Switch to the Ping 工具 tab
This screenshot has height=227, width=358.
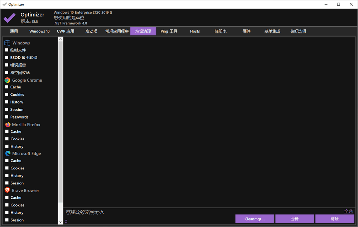tap(169, 31)
